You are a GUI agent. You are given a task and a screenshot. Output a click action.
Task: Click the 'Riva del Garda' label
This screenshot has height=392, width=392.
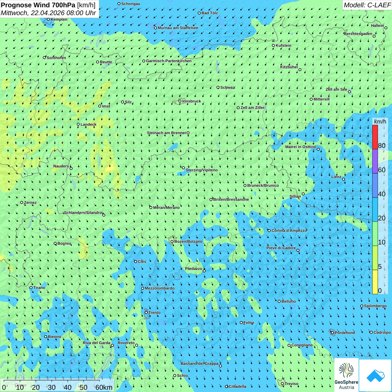(x=97, y=343)
